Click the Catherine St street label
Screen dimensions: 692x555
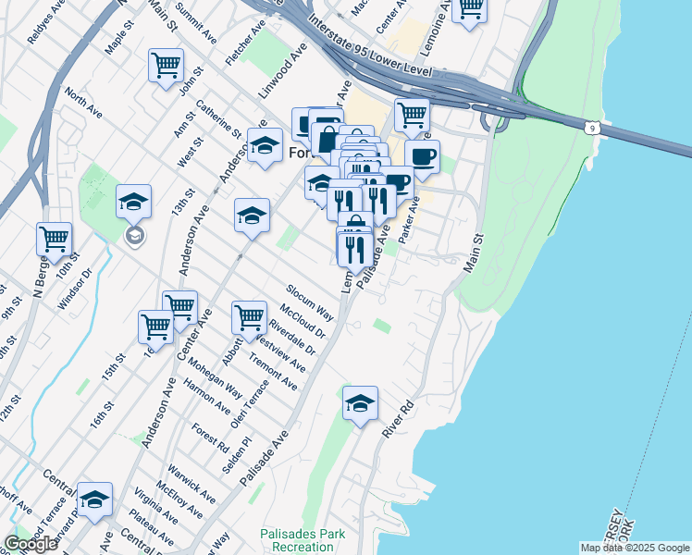pos(219,118)
